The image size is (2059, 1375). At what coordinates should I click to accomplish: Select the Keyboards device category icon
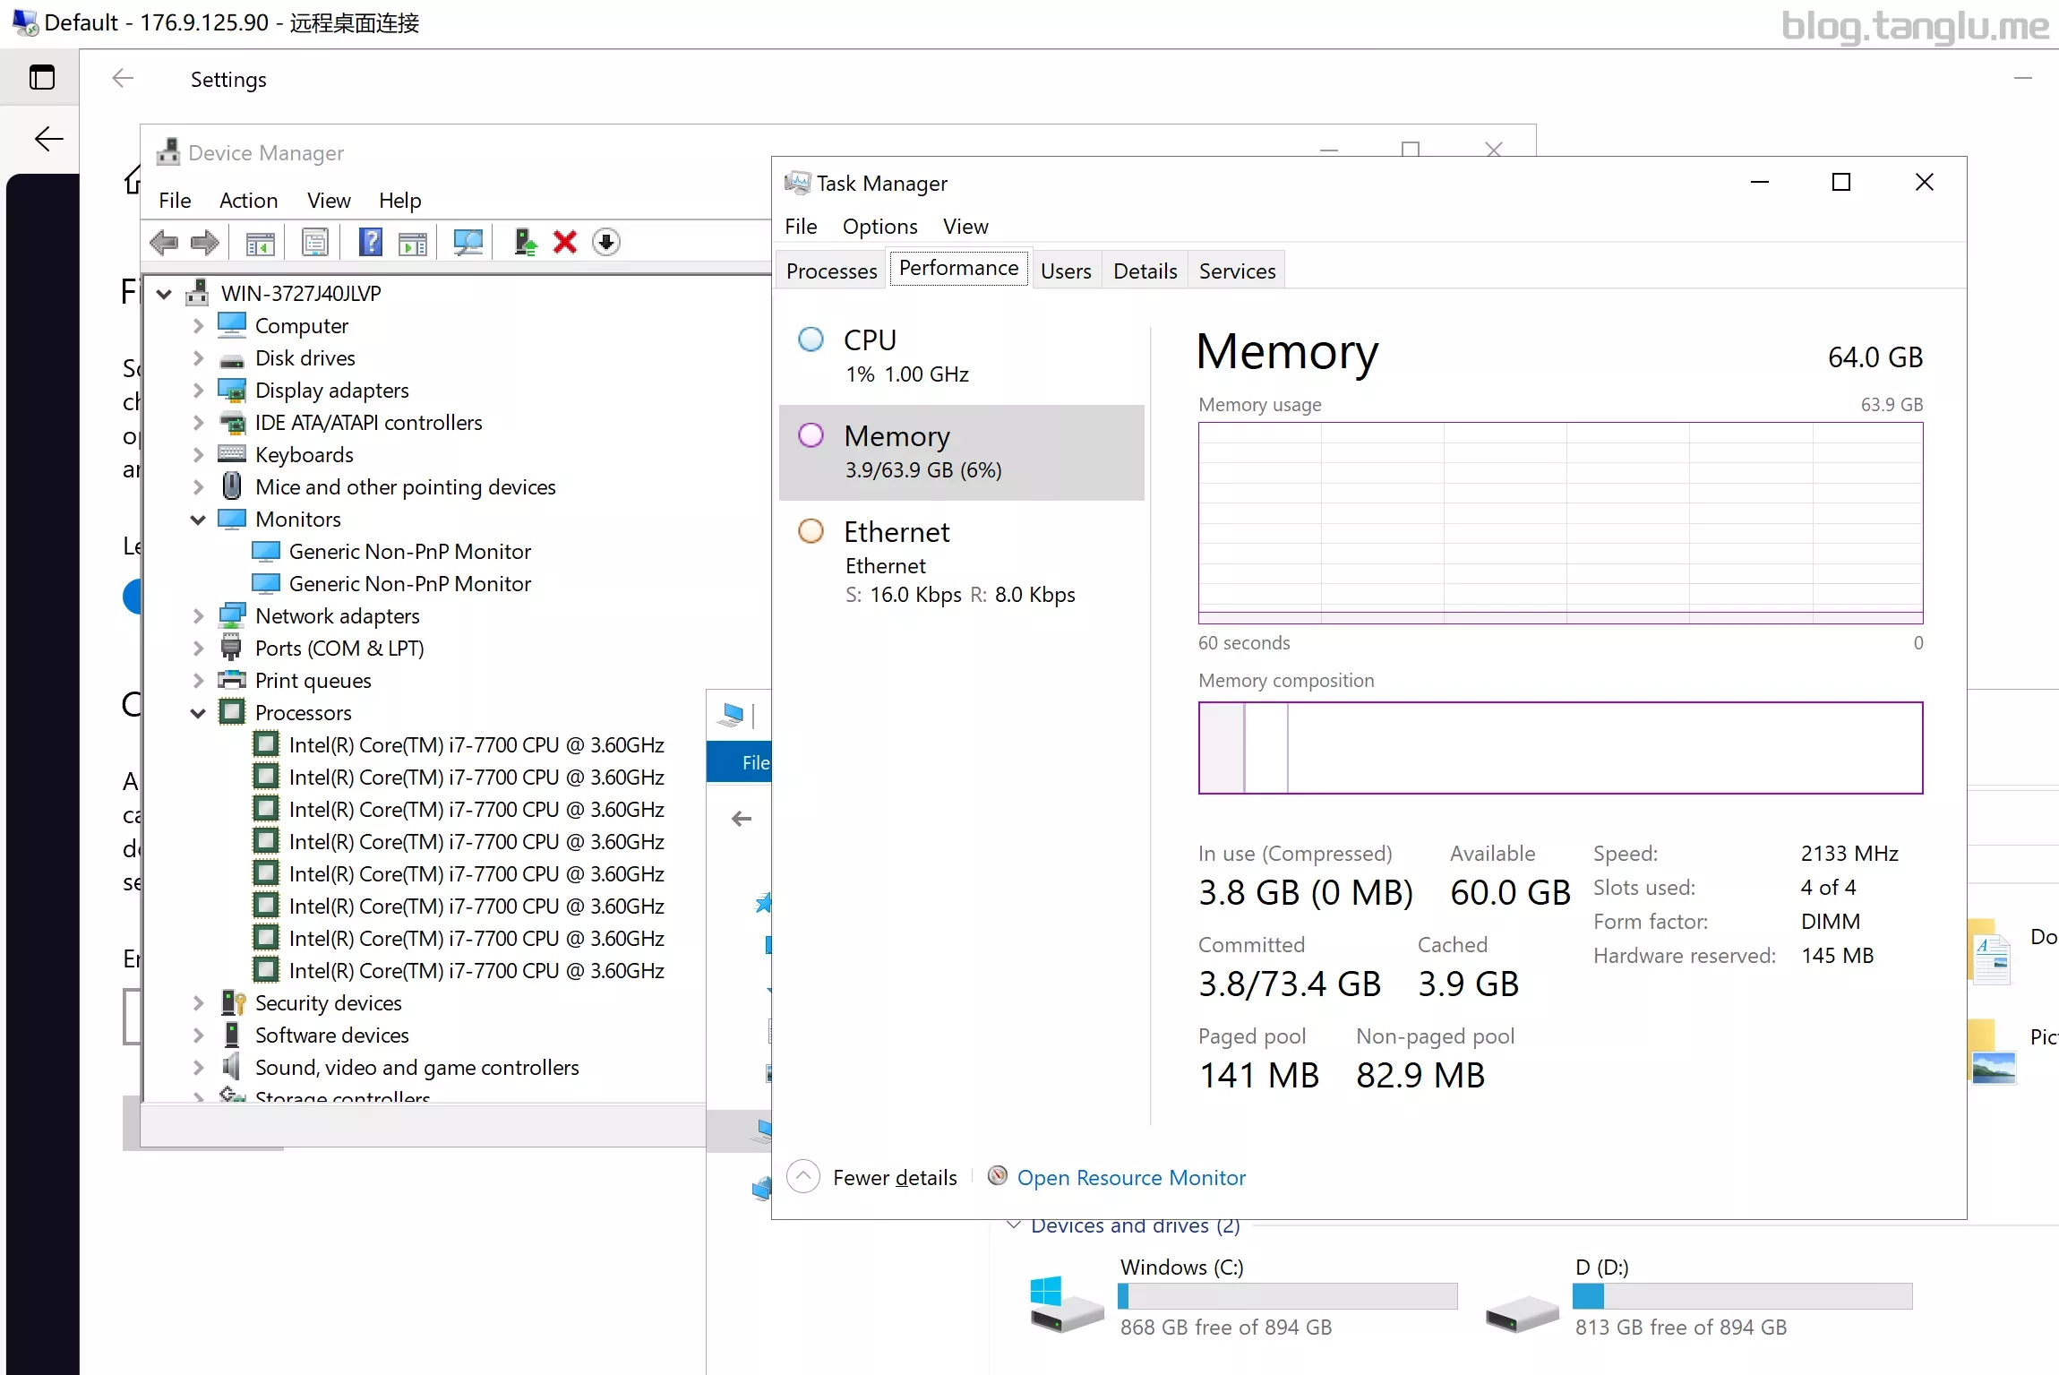pos(232,454)
